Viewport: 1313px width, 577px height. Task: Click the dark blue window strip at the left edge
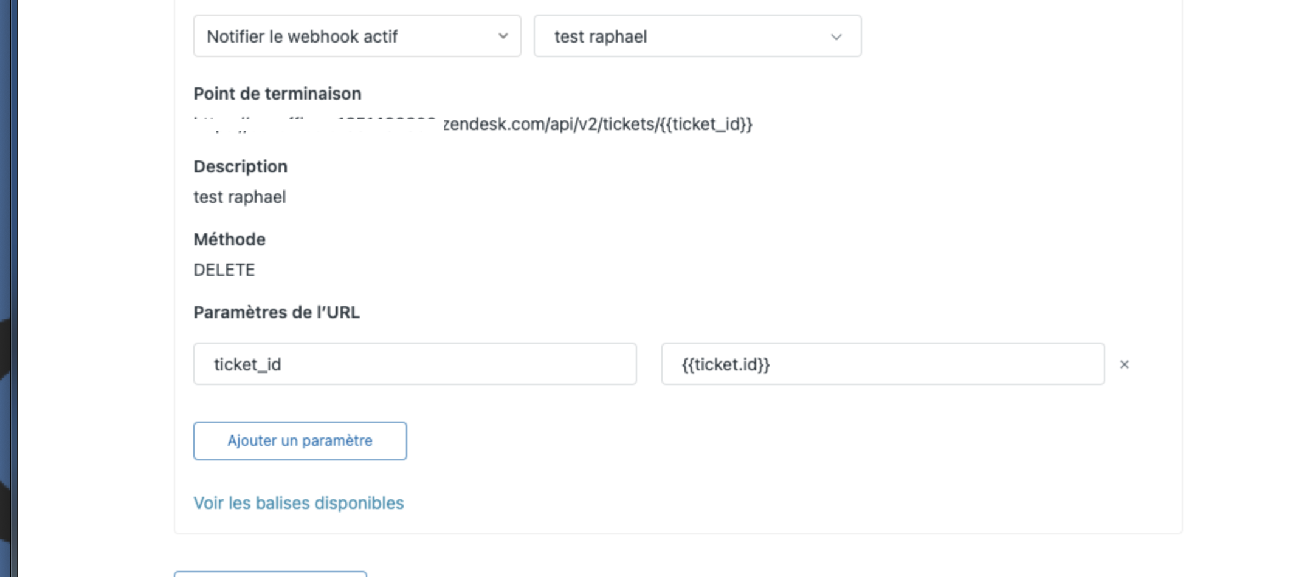point(8,182)
